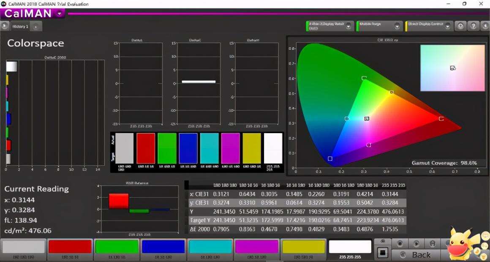Click the red primary point on CIE diagram

(441, 119)
